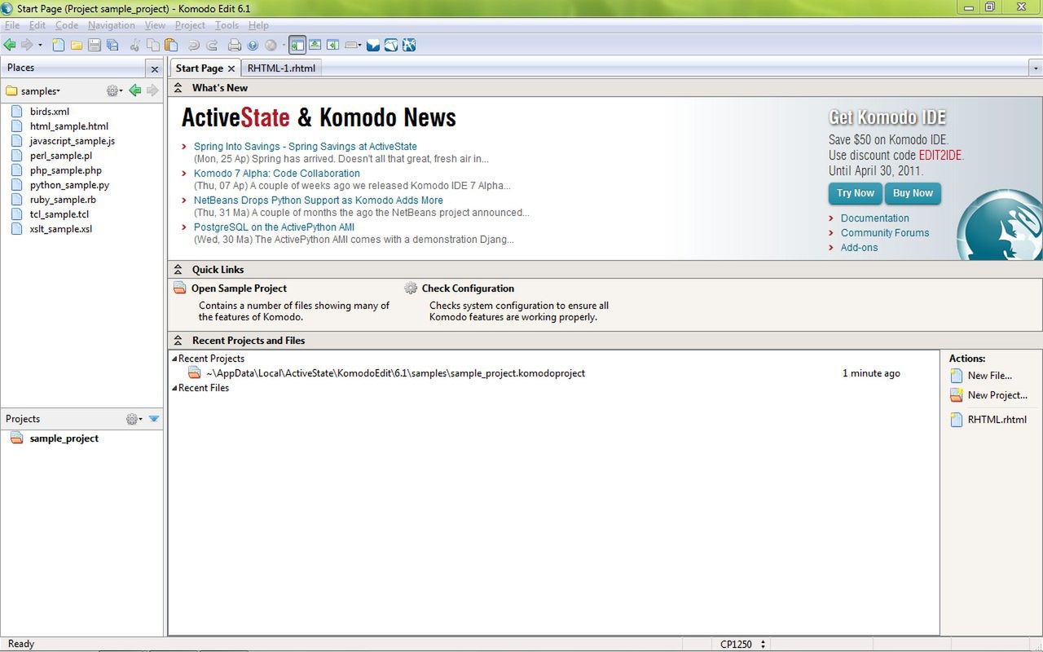Open the Documentation link
Viewport: 1043px width, 652px height.
pos(875,218)
